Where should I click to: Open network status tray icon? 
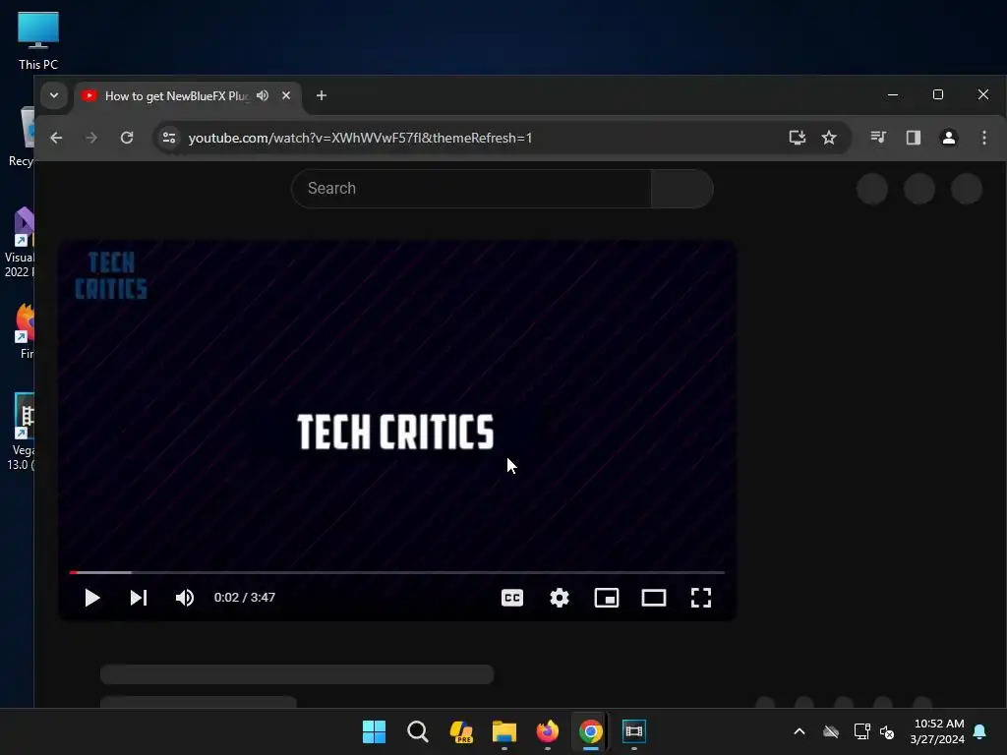coord(861,731)
